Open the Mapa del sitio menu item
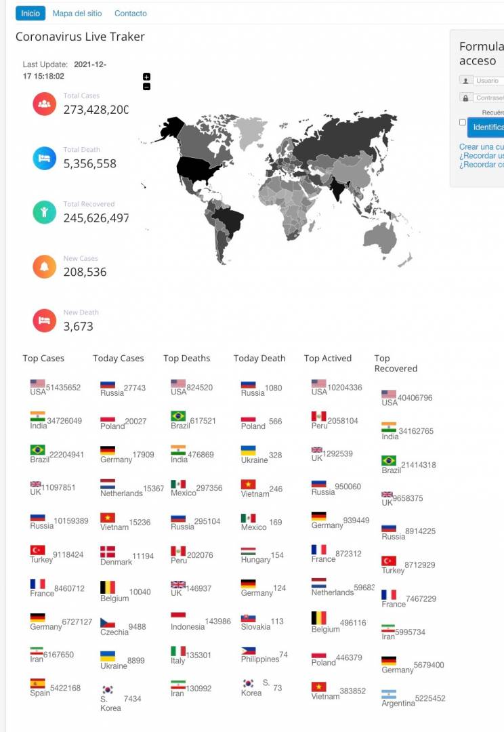504x732 pixels. click(77, 14)
